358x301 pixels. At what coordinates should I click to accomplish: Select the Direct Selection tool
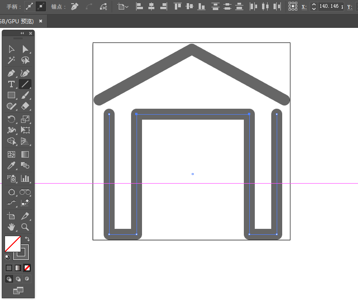point(25,49)
